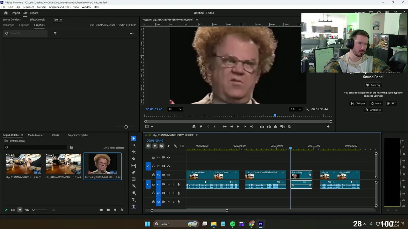Open the Full playback resolution dropdown
This screenshot has width=408, height=229.
[x=295, y=109]
